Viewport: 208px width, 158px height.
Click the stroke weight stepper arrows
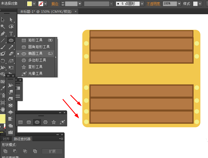[63, 4]
